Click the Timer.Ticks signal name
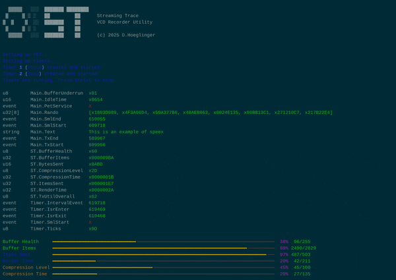The height and width of the screenshot is (280, 396). (46, 229)
